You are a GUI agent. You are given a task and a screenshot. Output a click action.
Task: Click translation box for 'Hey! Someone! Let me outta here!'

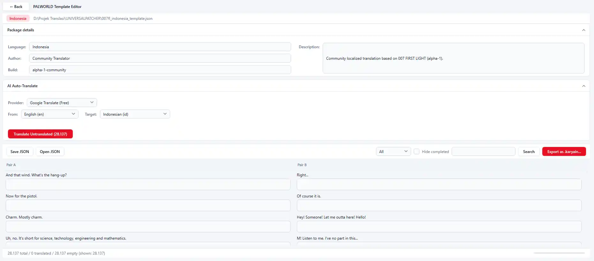tap(439, 227)
